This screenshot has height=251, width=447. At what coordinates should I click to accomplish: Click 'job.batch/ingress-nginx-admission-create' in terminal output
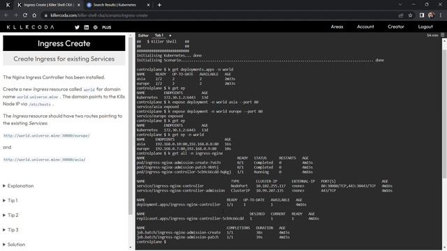coord(179,232)
